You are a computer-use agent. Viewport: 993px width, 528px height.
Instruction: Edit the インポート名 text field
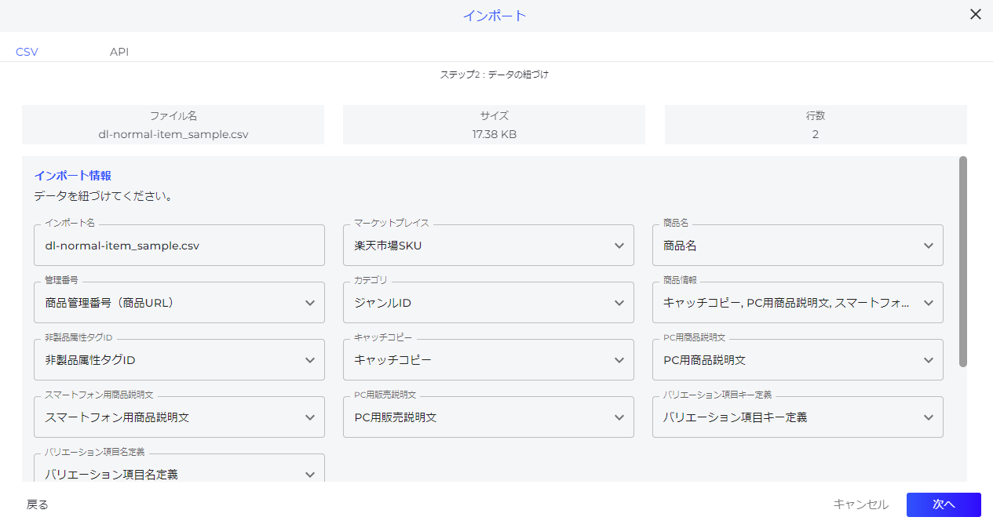pyautogui.click(x=179, y=246)
